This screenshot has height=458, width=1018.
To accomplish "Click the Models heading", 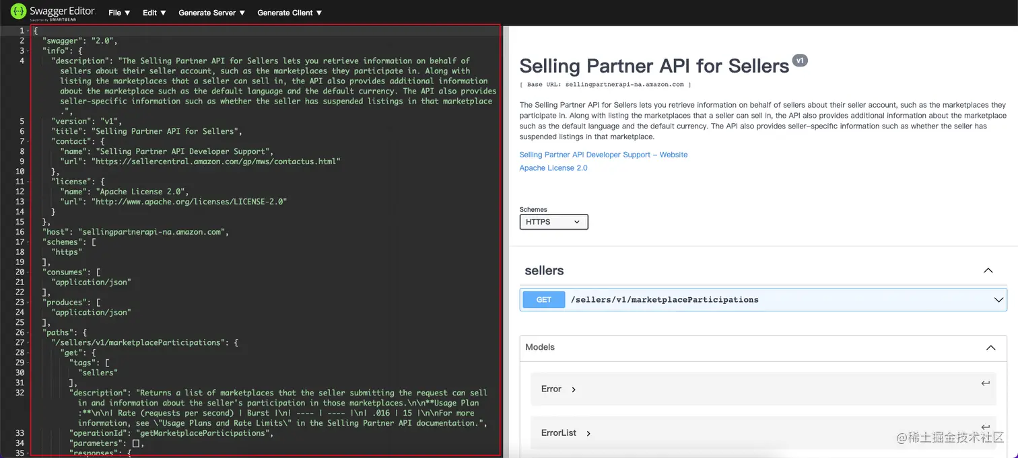I will 540,347.
